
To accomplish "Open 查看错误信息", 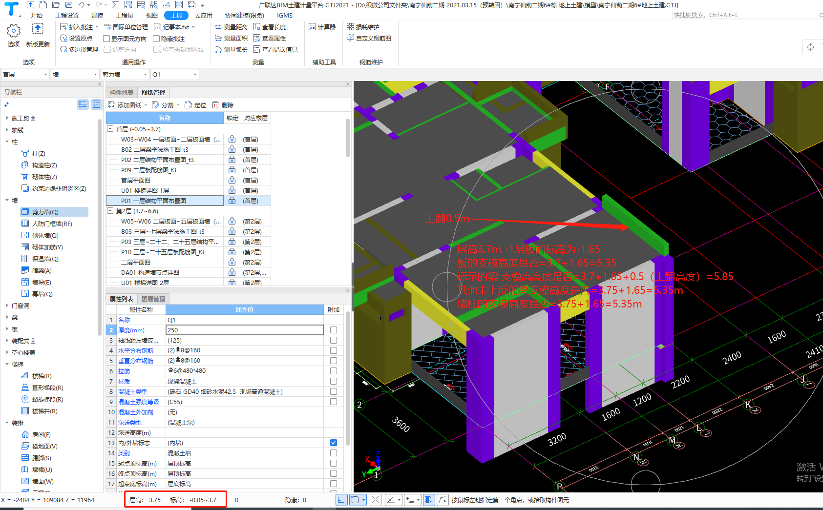I will click(275, 49).
